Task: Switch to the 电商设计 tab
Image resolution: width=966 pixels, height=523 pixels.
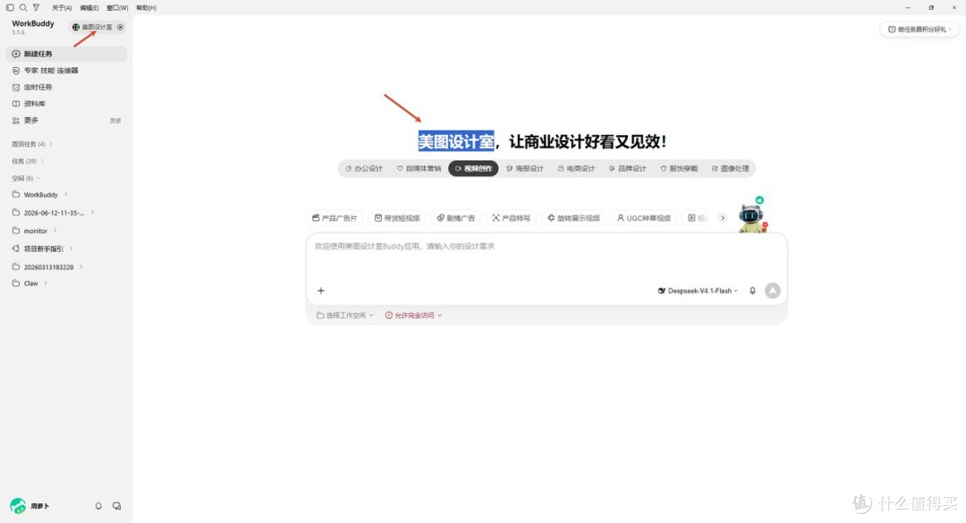Action: coord(577,168)
